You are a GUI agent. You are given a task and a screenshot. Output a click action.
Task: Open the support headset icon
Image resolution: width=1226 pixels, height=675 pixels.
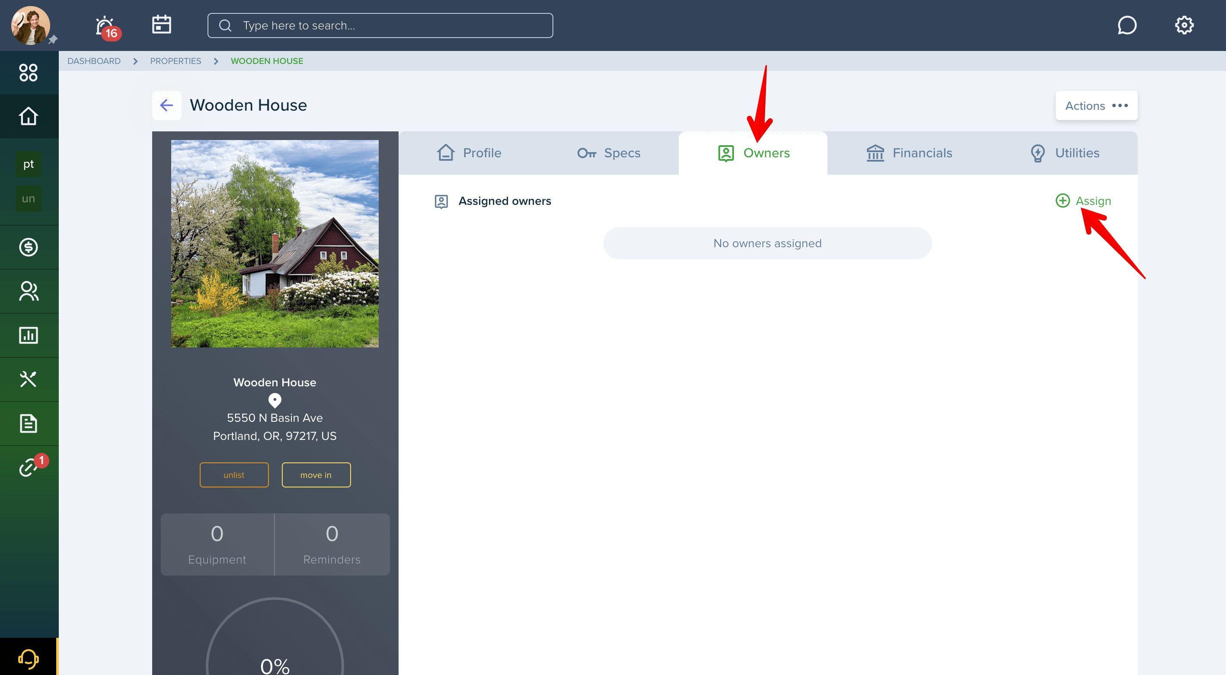tap(29, 659)
